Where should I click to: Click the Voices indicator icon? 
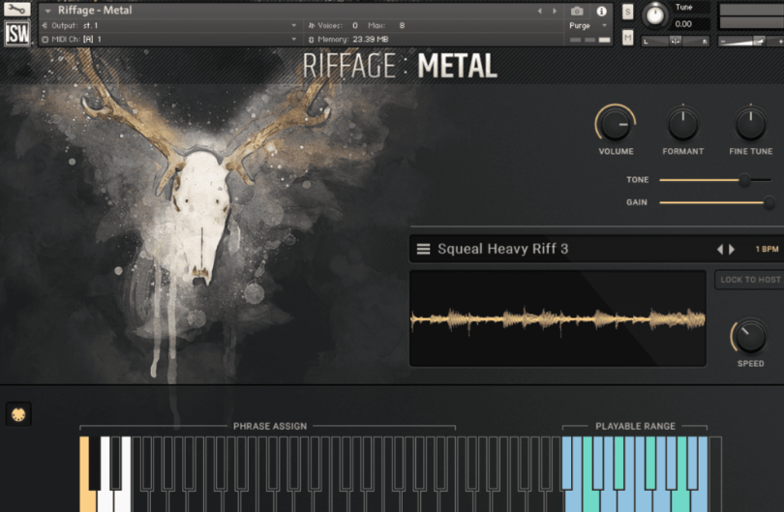click(x=311, y=25)
